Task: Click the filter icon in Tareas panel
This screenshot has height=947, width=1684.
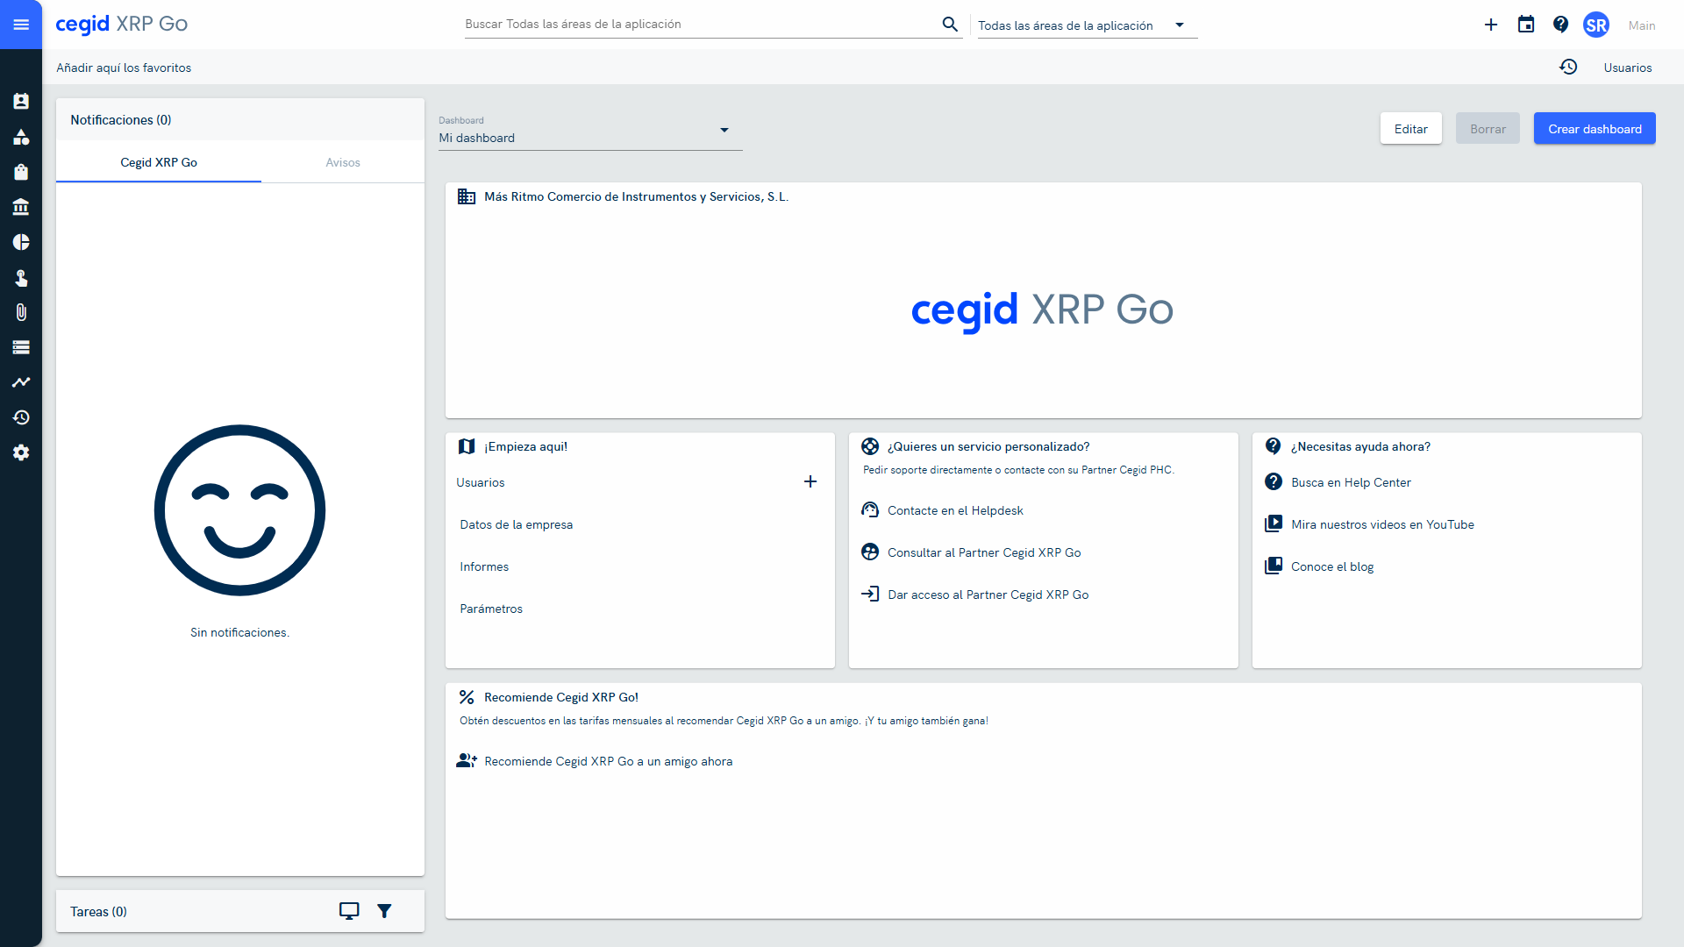Action: coord(384,911)
